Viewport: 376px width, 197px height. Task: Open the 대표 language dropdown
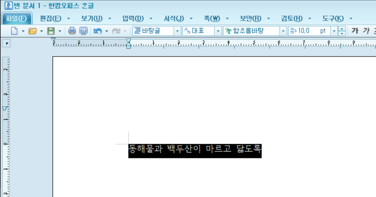pos(218,31)
